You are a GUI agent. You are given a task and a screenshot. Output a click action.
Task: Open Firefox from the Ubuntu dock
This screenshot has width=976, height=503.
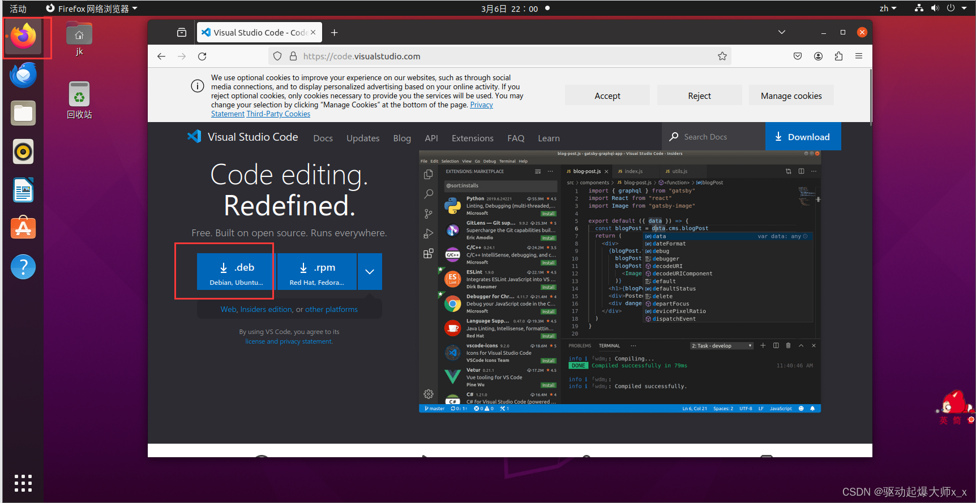click(23, 36)
